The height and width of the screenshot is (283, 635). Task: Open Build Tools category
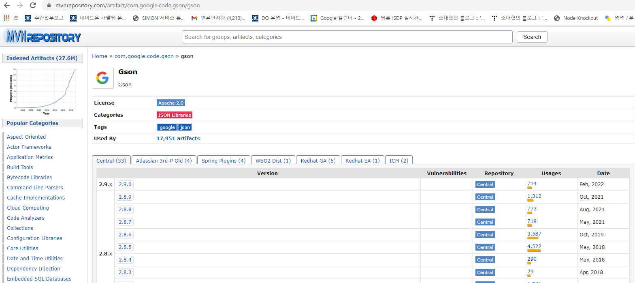tap(20, 167)
